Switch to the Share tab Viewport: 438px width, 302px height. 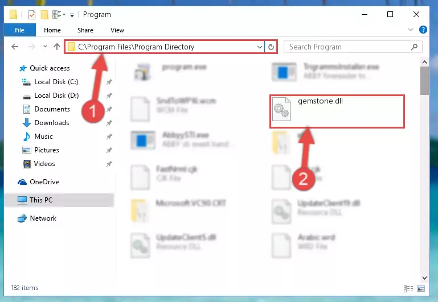click(x=85, y=30)
